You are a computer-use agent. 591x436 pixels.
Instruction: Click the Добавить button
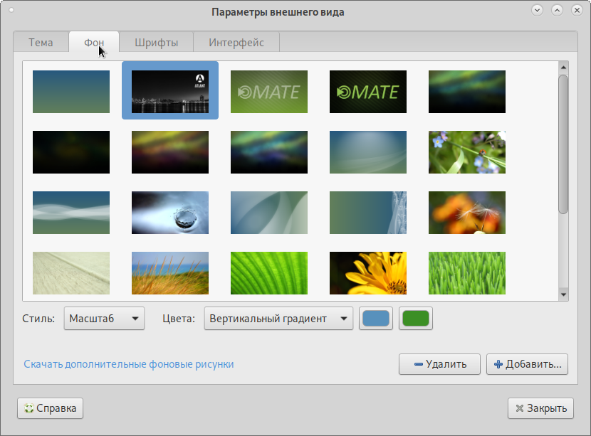click(527, 364)
